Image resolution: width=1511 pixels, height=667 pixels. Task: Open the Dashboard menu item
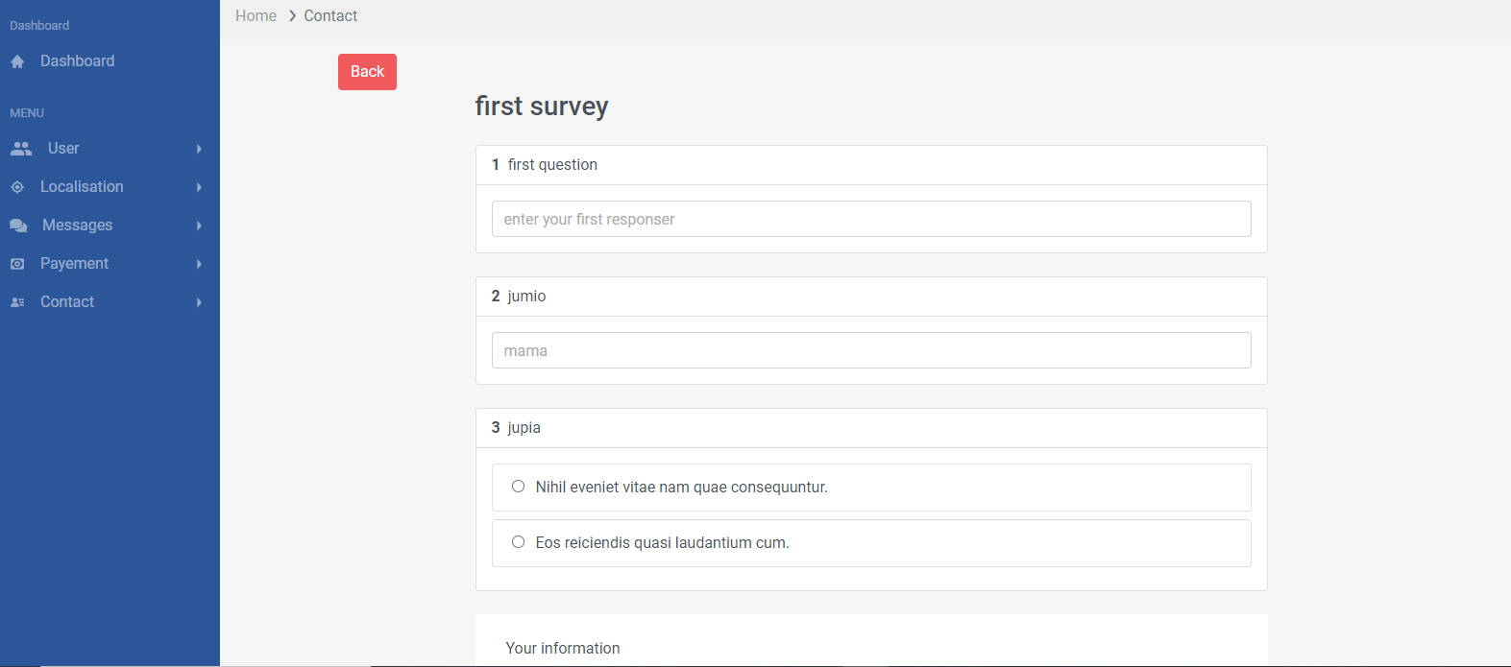pos(110,61)
